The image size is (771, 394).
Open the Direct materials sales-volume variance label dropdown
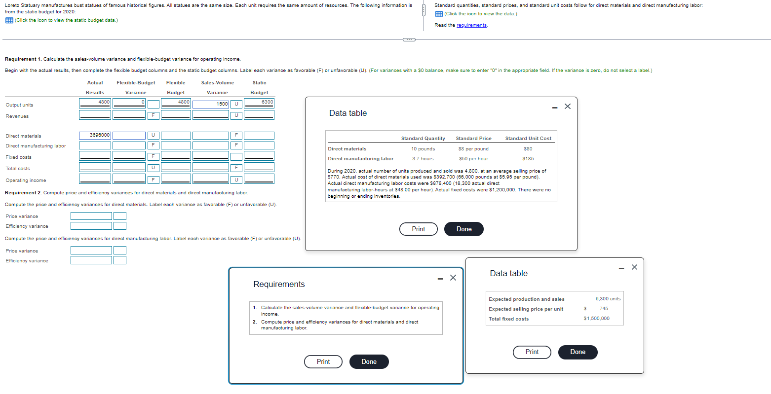[236, 135]
